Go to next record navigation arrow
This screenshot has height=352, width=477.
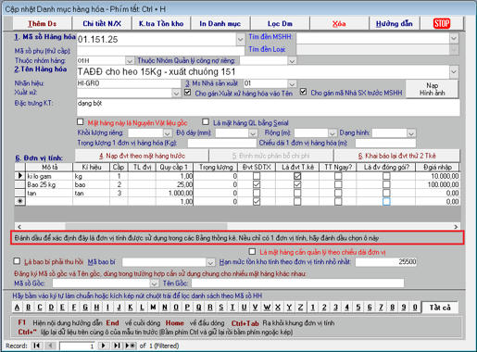coord(104,346)
